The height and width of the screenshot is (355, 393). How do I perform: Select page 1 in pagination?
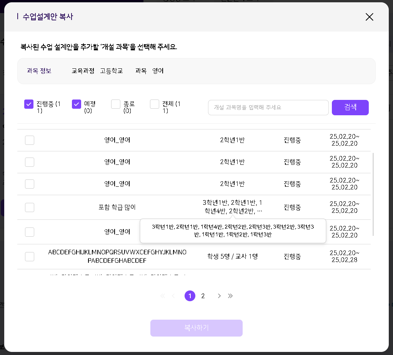(x=190, y=296)
